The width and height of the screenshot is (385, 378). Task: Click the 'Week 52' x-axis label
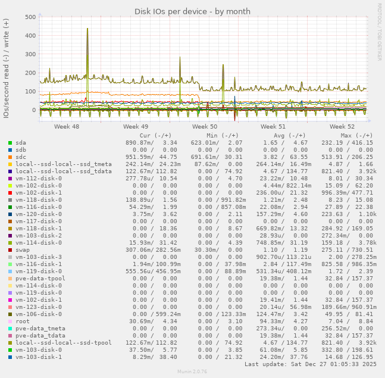[x=342, y=126]
